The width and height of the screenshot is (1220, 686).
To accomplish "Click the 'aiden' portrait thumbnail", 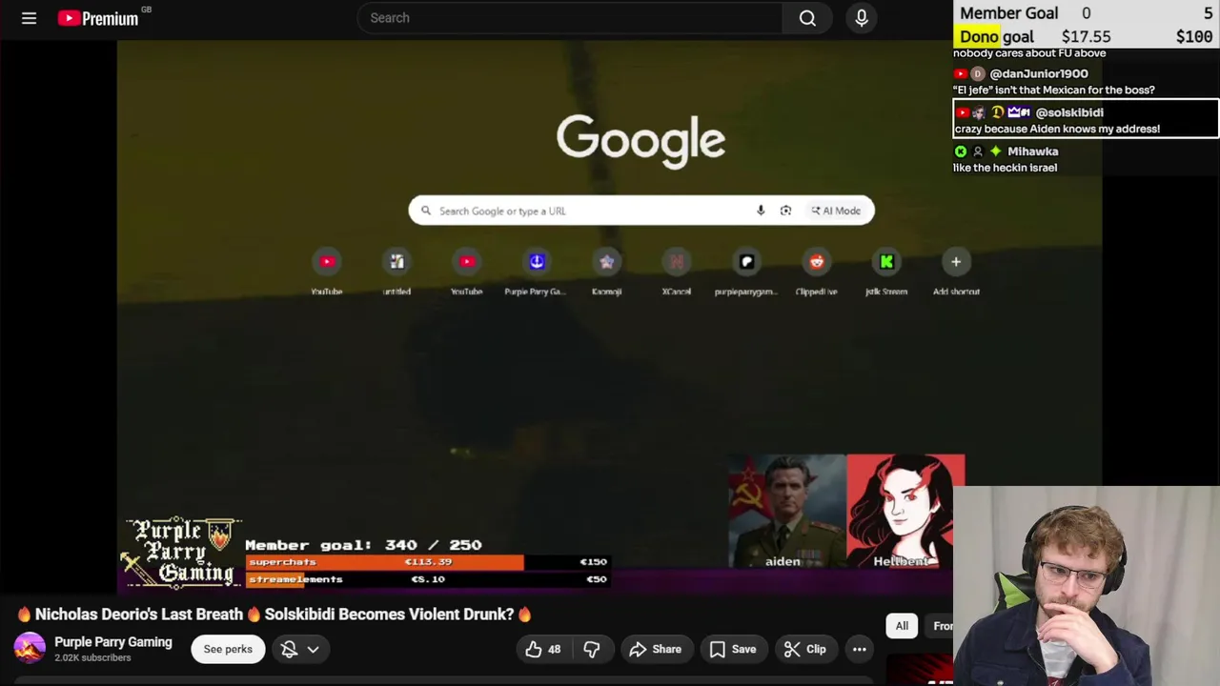I will click(786, 511).
